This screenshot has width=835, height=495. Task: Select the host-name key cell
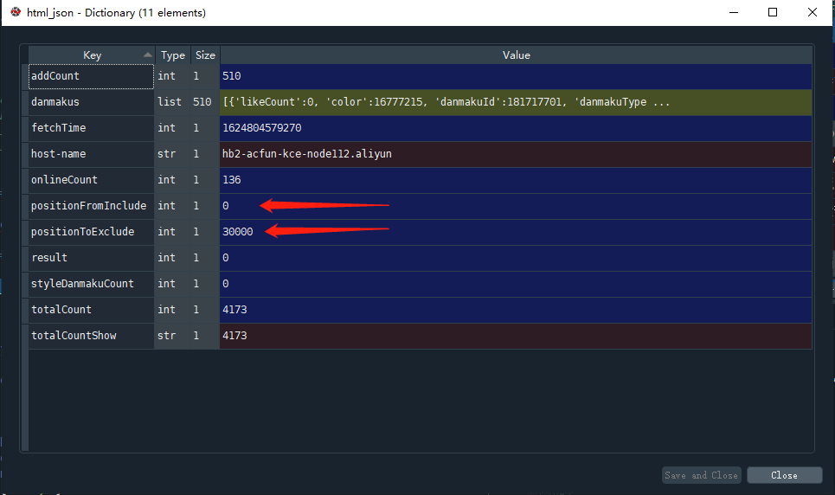click(x=91, y=154)
